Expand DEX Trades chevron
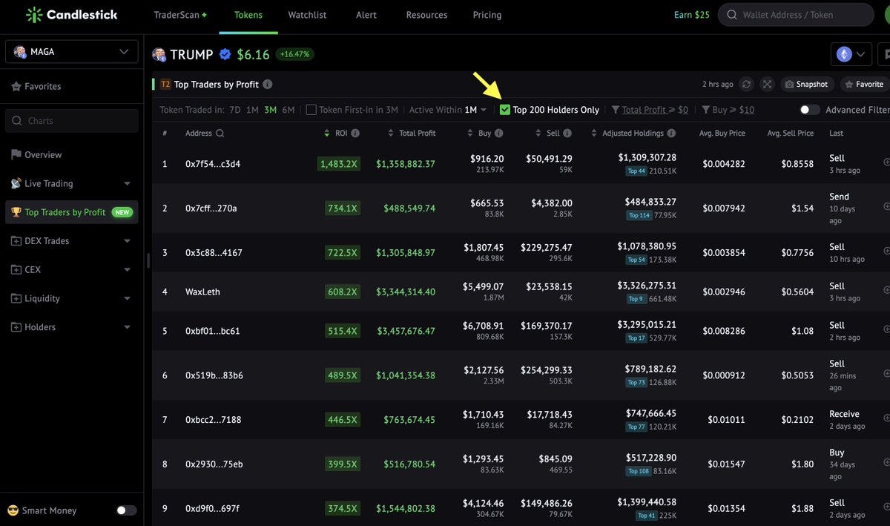This screenshot has height=526, width=890. click(127, 241)
